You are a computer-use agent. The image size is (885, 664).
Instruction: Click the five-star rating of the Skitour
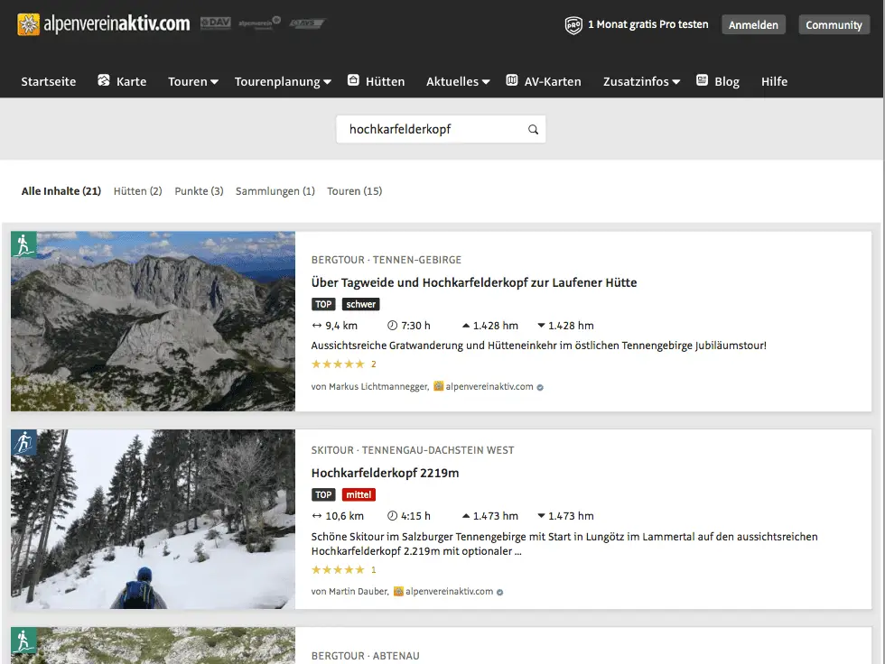[338, 570]
